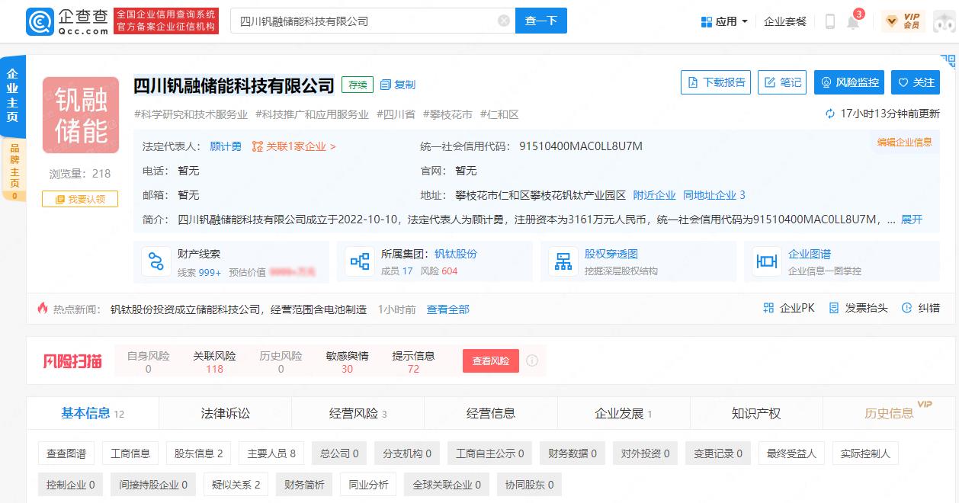Toggle 关注 to follow this company
The height and width of the screenshot is (503, 959).
tap(914, 82)
